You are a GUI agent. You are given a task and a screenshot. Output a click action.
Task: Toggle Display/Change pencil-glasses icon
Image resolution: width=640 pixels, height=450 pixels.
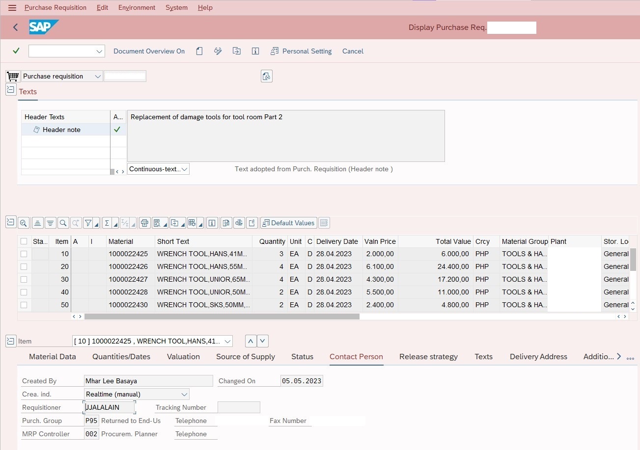(x=218, y=51)
